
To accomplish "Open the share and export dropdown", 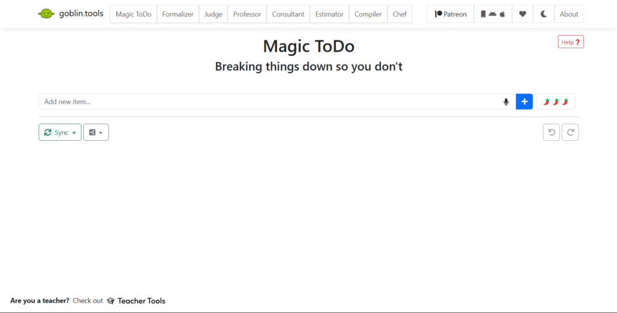I will click(96, 132).
